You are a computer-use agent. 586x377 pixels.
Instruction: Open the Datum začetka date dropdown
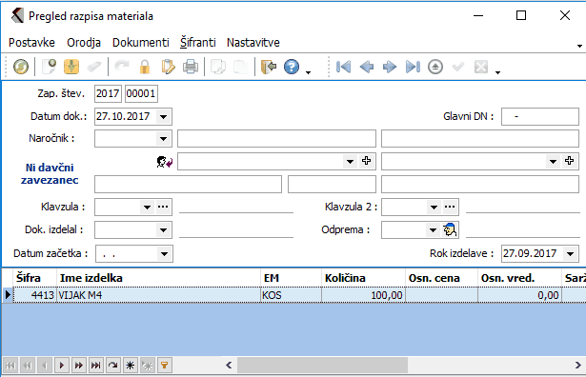164,254
